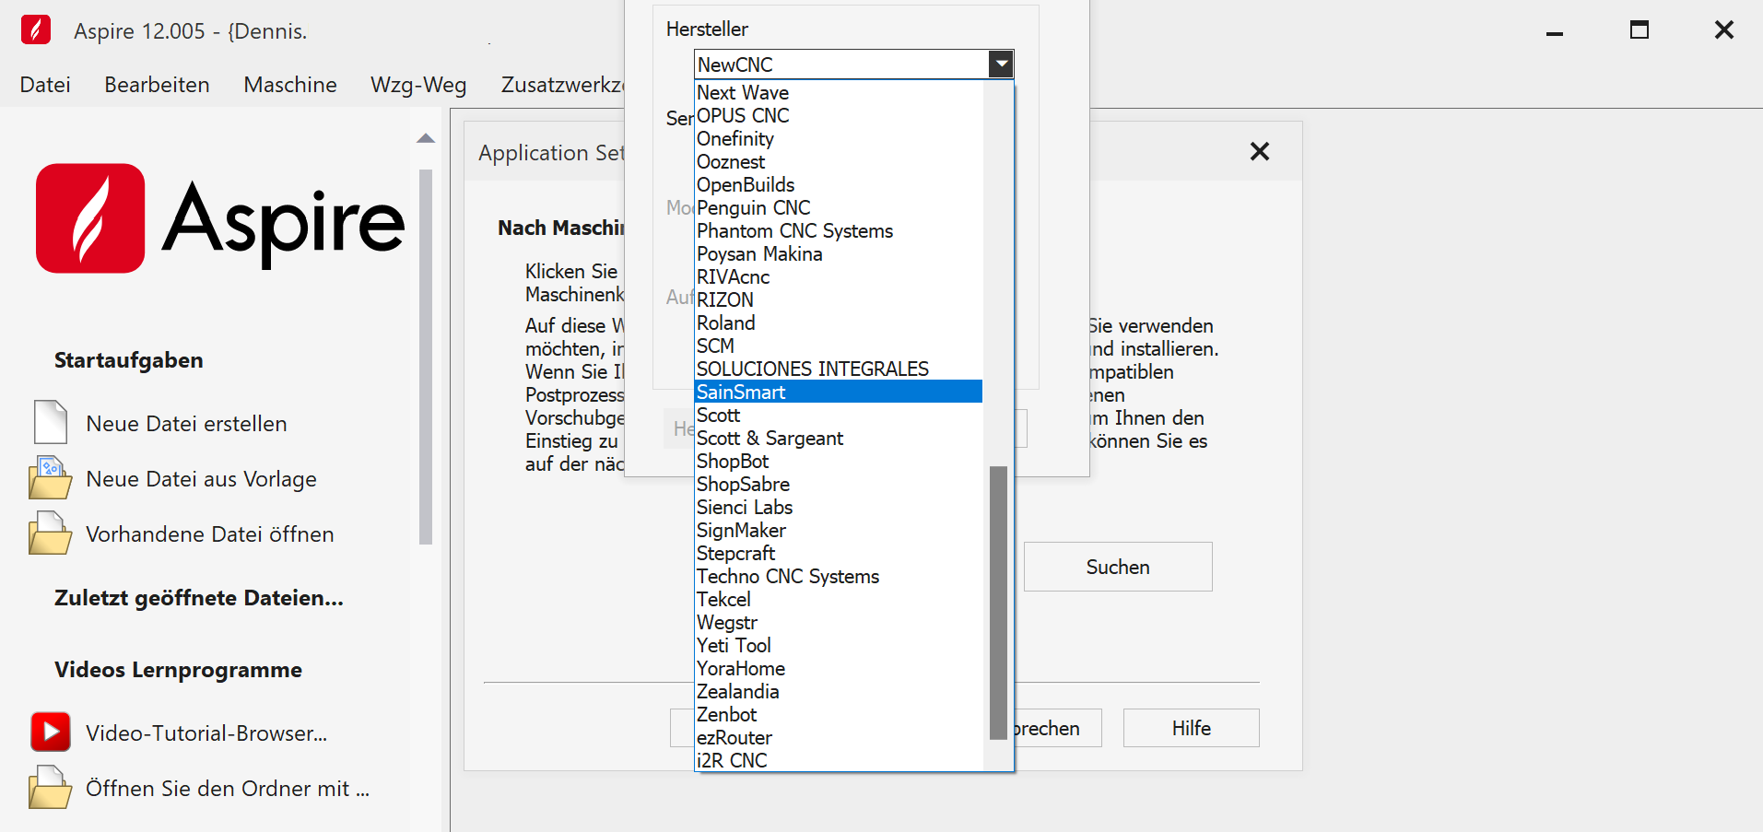Click Vorhandene Datei öffnen link
Image resolution: width=1763 pixels, height=832 pixels.
point(209,534)
